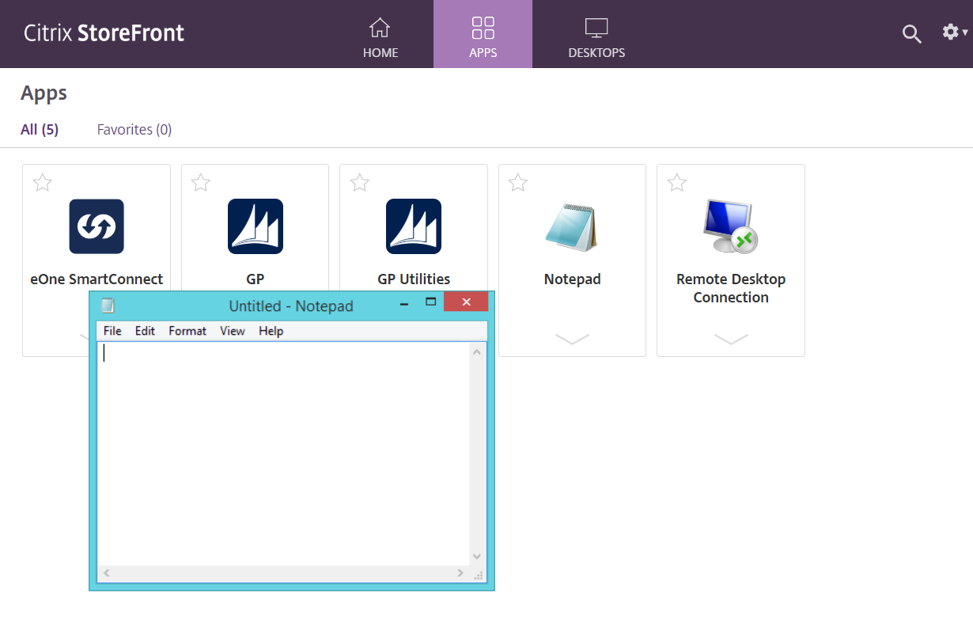This screenshot has width=973, height=619.
Task: Open the eOne SmartConnect app icon
Action: [x=97, y=226]
